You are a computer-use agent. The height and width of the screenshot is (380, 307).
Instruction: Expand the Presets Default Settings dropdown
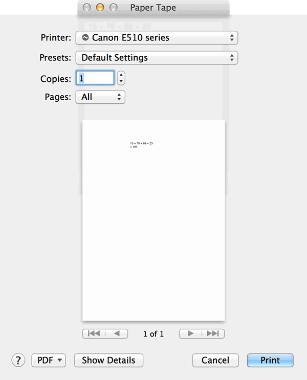point(157,58)
